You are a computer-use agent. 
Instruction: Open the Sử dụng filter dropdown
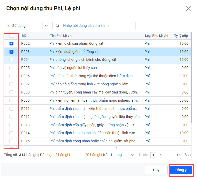pos(46,26)
